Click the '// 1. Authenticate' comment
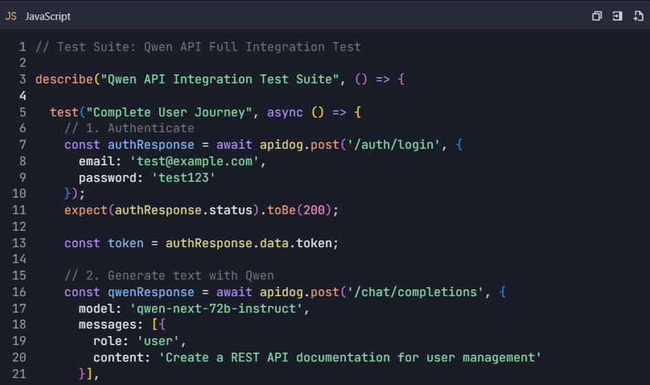Viewport: 650px width, 385px height. 129,128
